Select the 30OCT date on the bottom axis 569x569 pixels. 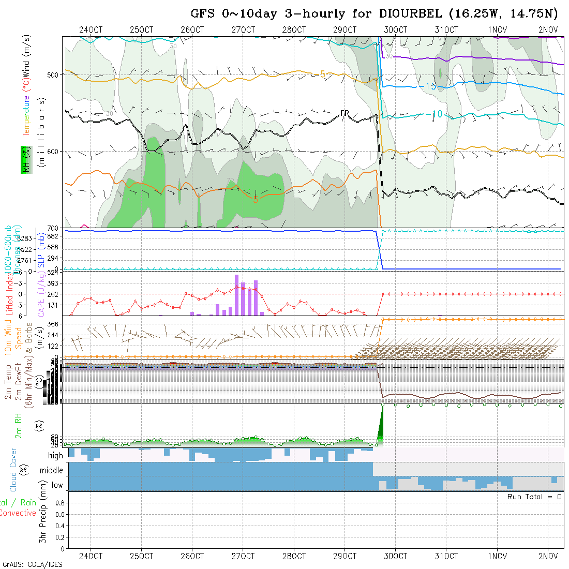[395, 556]
